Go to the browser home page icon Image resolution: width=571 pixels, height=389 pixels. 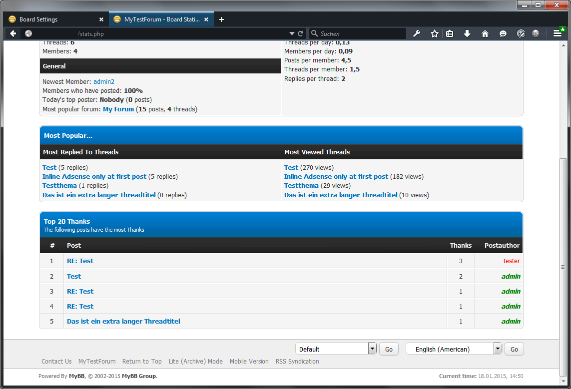(485, 33)
